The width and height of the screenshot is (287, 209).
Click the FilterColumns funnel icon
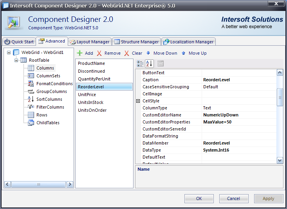(31, 107)
